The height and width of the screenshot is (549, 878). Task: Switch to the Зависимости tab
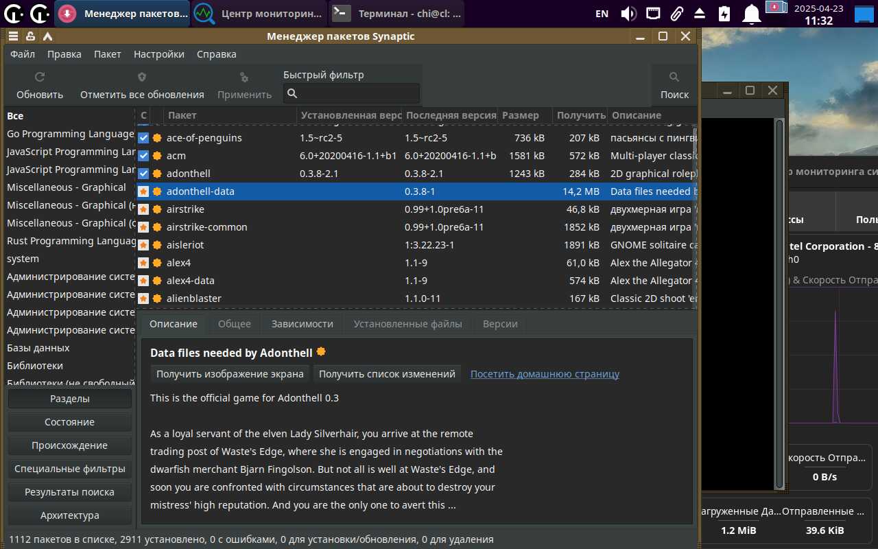[x=302, y=324]
